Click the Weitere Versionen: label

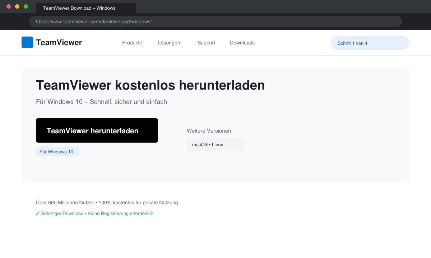[x=210, y=131]
